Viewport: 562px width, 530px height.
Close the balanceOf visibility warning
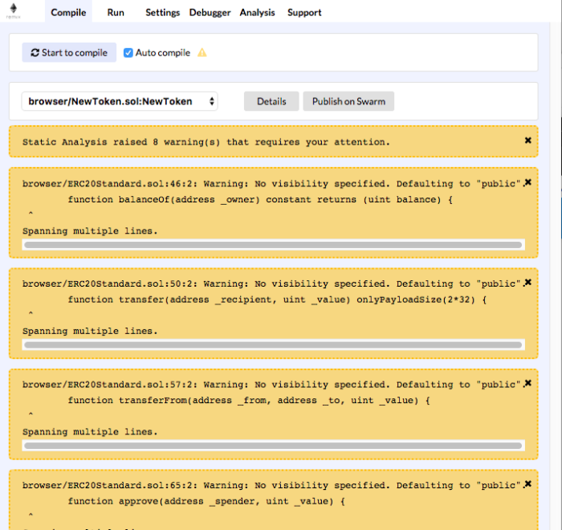click(527, 182)
